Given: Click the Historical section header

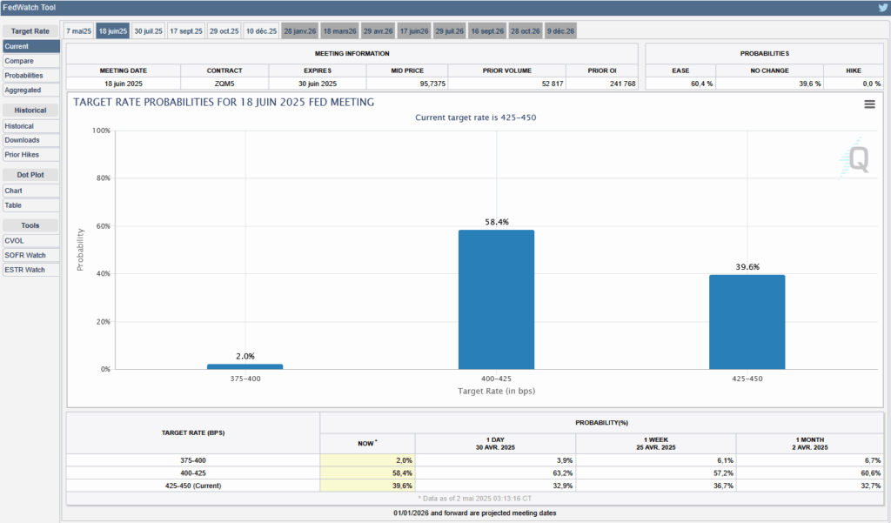Looking at the screenshot, I should coord(30,111).
